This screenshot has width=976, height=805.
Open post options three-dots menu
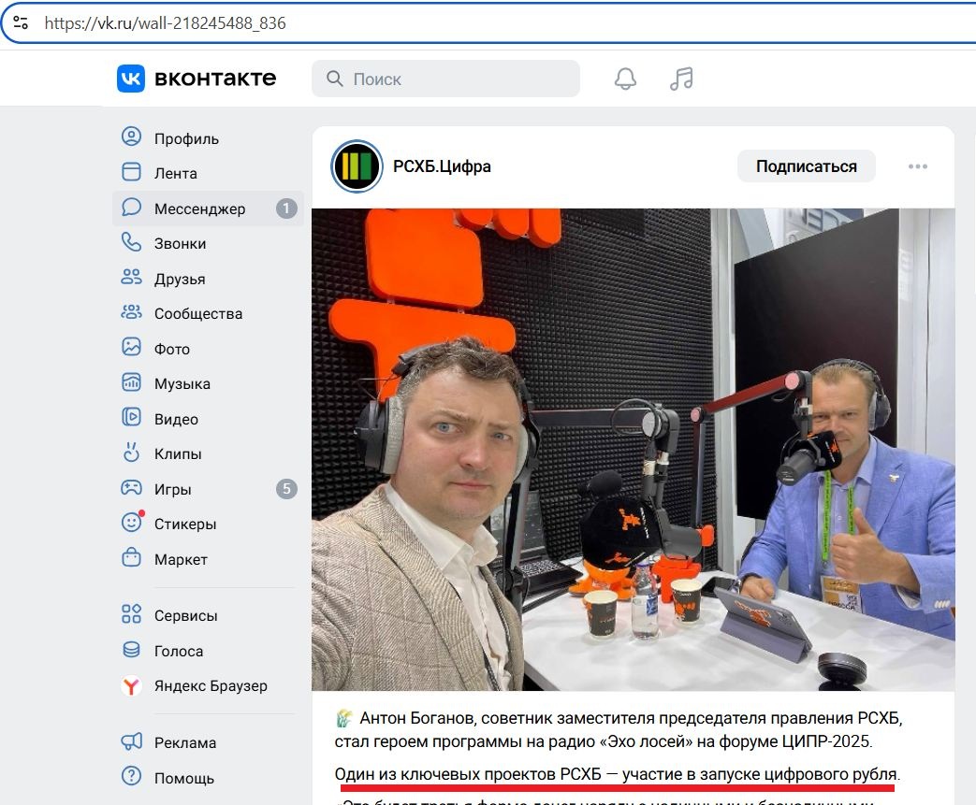click(917, 166)
